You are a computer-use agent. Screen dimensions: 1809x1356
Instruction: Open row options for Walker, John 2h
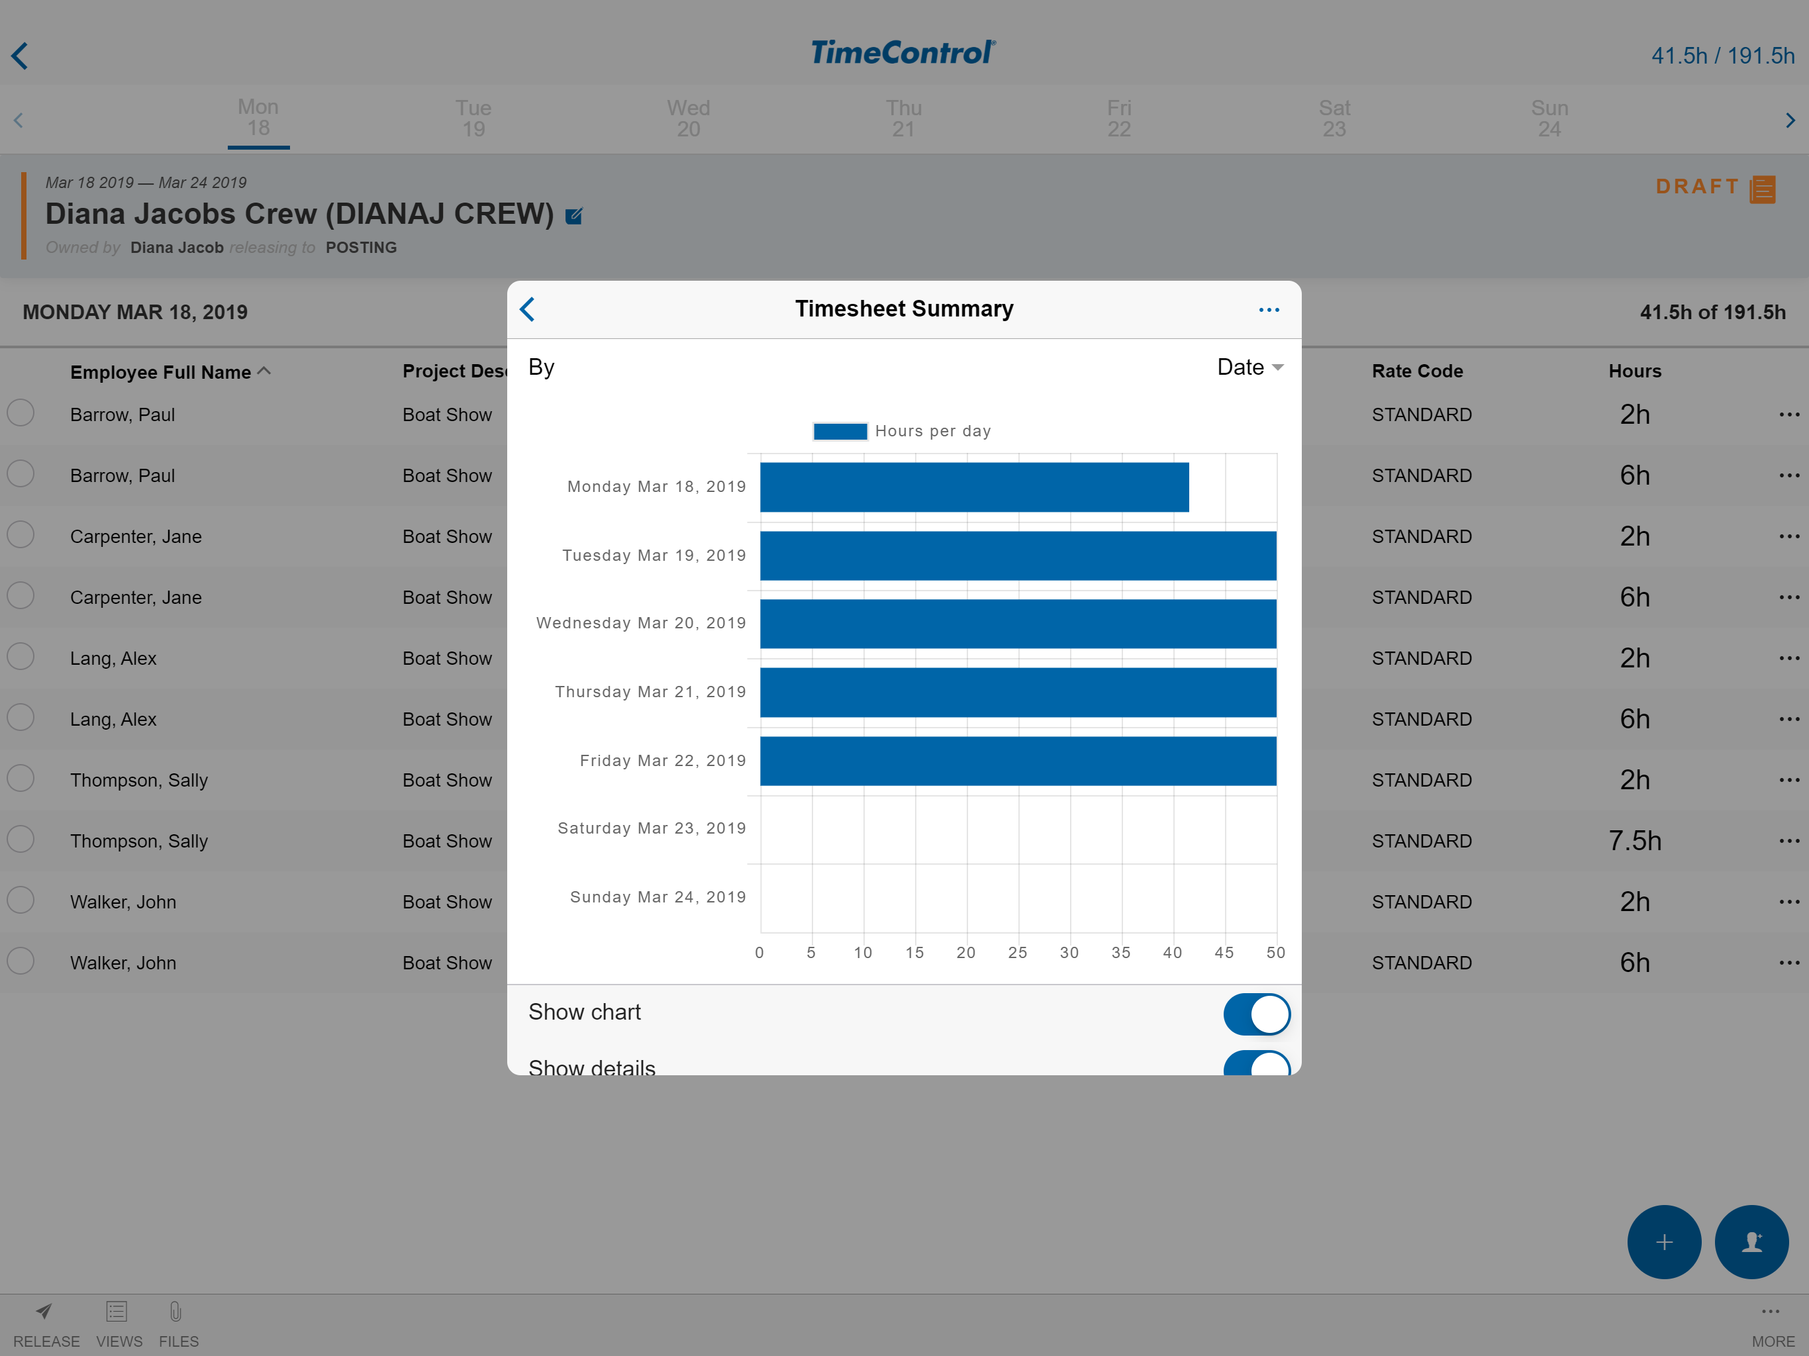click(1788, 902)
